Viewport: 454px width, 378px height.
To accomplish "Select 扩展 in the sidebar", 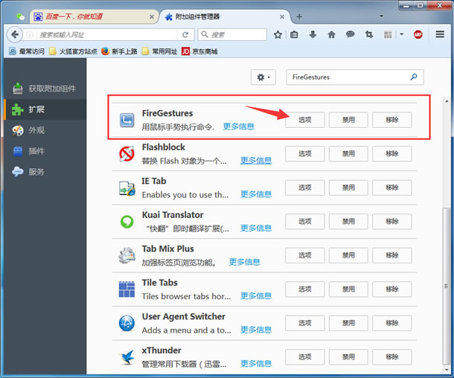I will tap(36, 109).
